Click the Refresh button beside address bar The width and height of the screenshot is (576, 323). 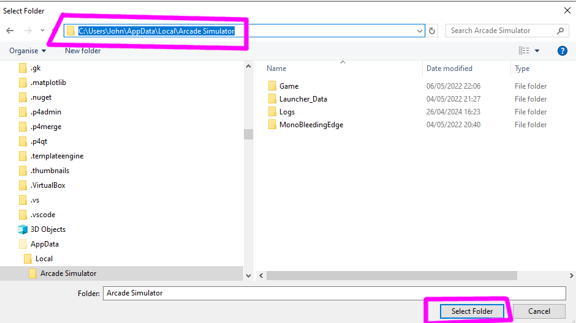click(433, 31)
